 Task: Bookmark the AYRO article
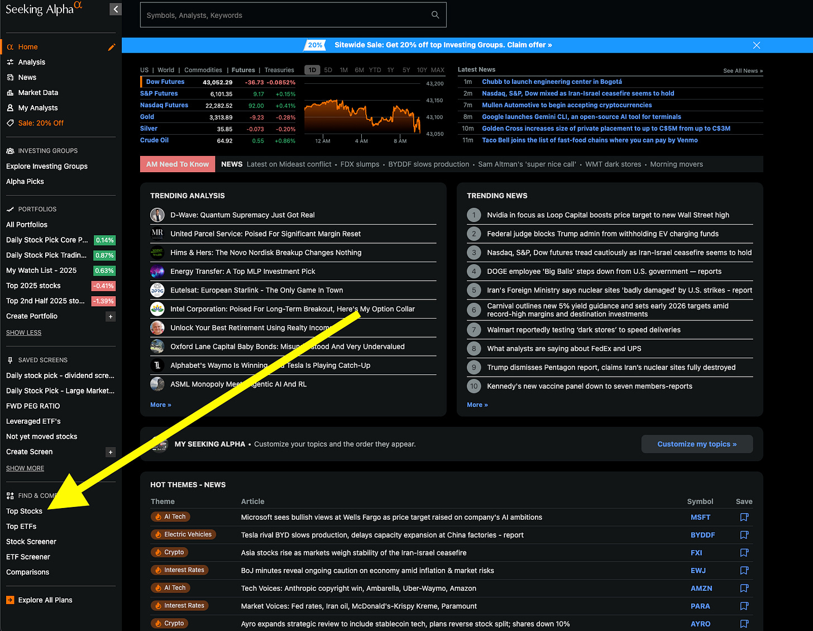point(744,624)
